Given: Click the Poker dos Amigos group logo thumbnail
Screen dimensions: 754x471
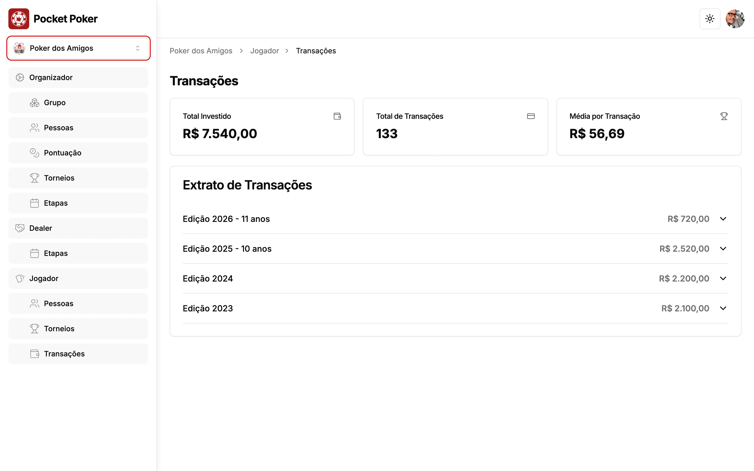Looking at the screenshot, I should 19,48.
